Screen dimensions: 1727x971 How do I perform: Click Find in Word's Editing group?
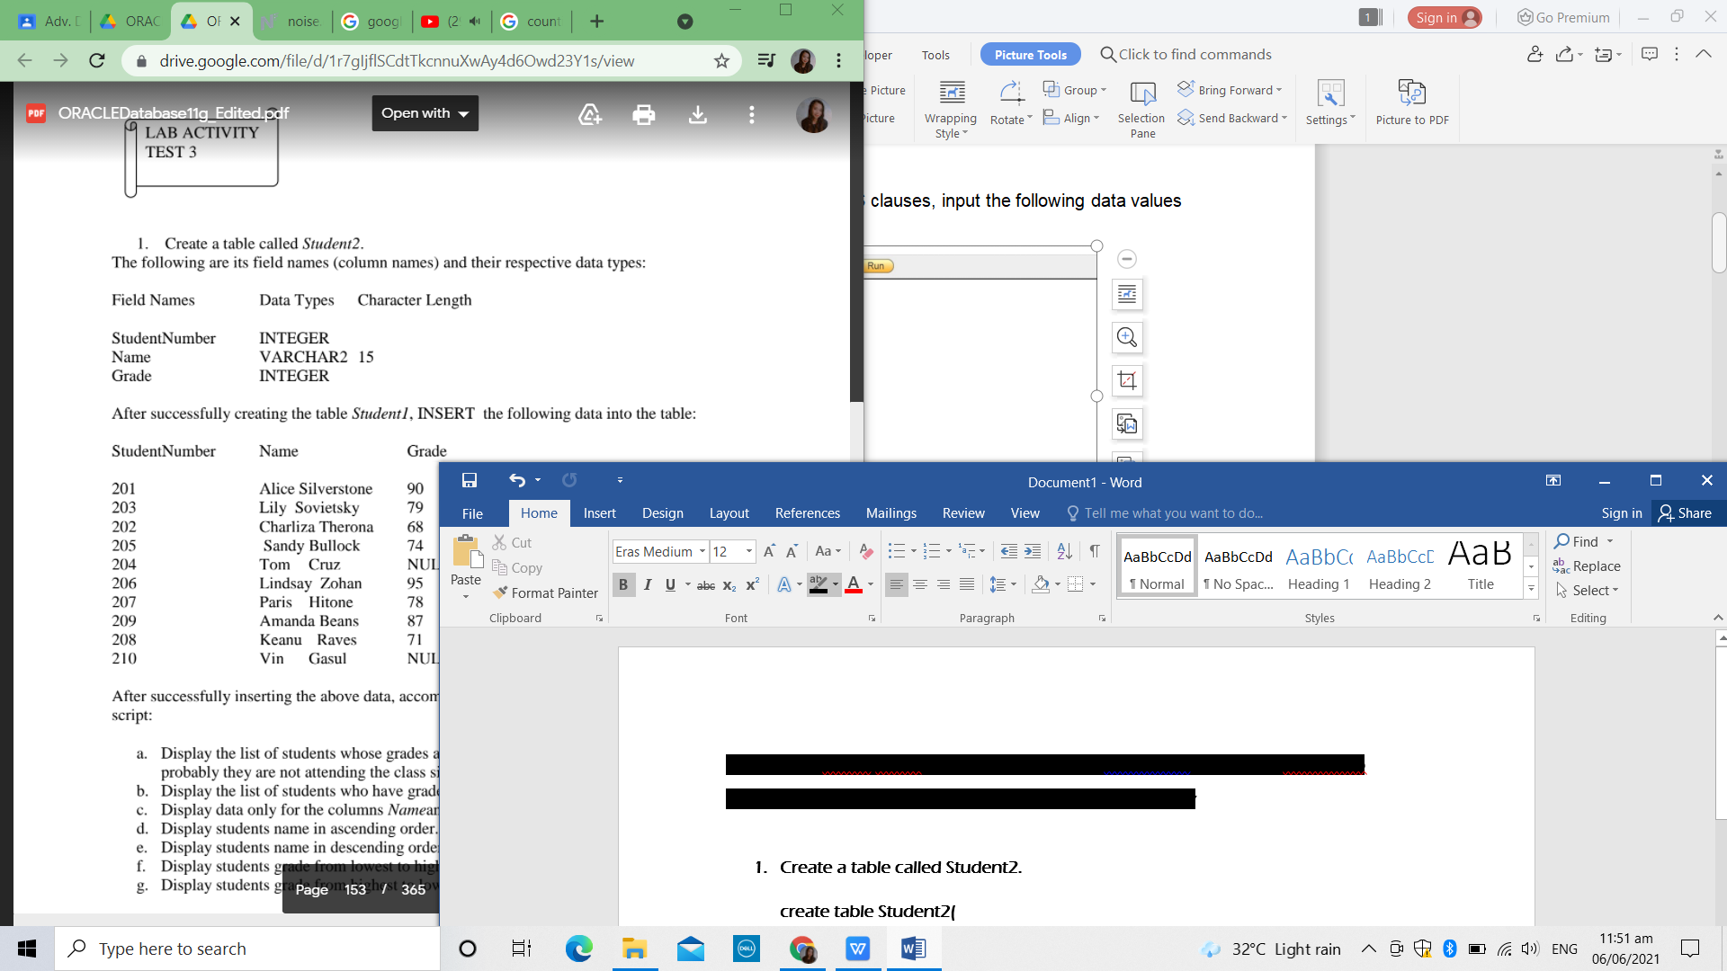tap(1577, 541)
